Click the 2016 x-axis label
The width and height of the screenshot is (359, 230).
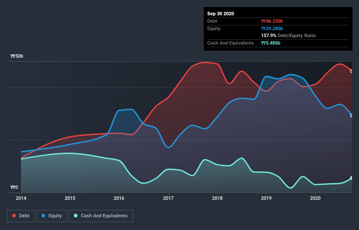click(119, 198)
